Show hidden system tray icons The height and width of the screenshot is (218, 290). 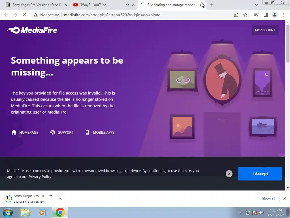[241, 213]
